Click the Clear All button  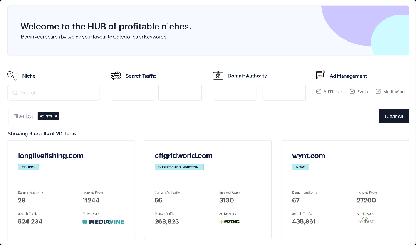point(394,116)
